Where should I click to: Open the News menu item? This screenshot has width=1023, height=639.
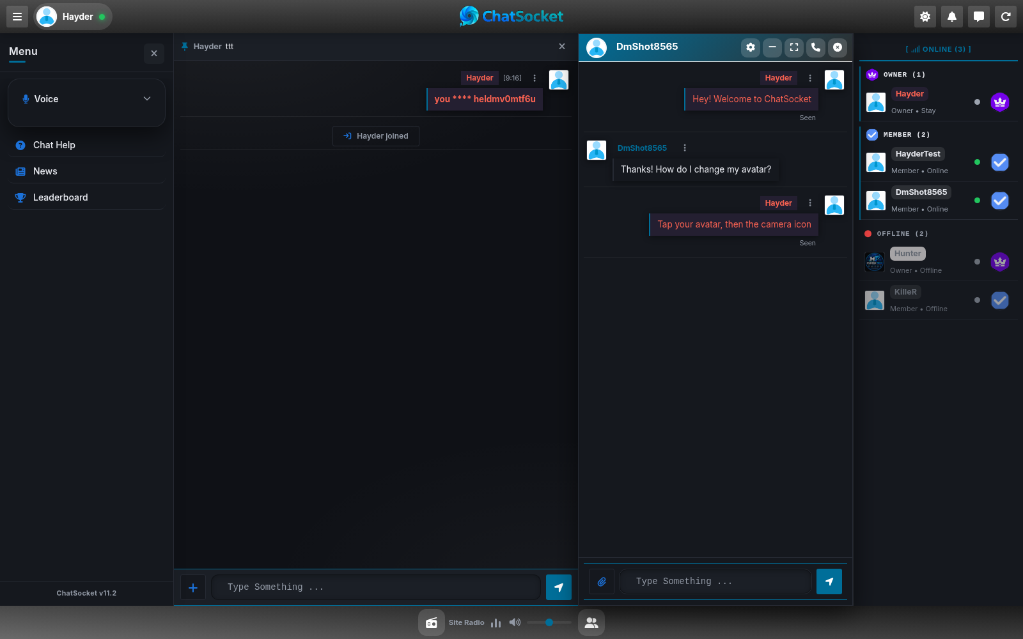(x=86, y=171)
